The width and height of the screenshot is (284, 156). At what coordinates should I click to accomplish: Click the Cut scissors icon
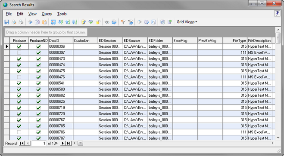pos(30,22)
